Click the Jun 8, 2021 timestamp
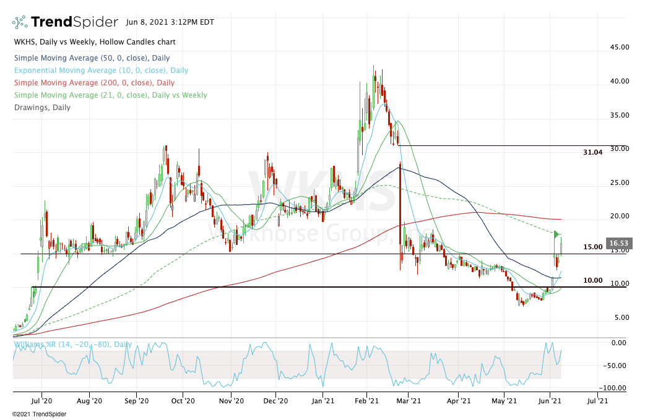This screenshot has width=645, height=420. click(169, 22)
